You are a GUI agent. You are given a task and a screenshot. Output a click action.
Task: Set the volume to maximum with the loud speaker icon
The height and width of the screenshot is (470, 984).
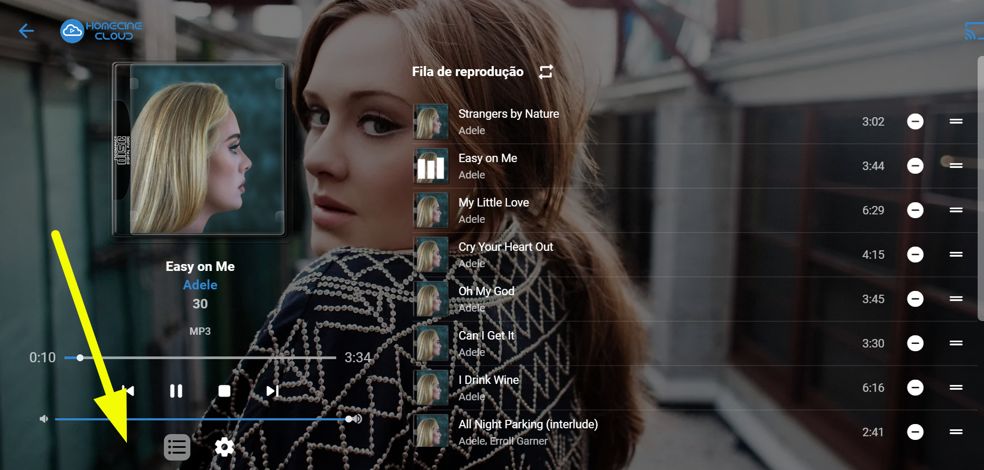point(358,419)
